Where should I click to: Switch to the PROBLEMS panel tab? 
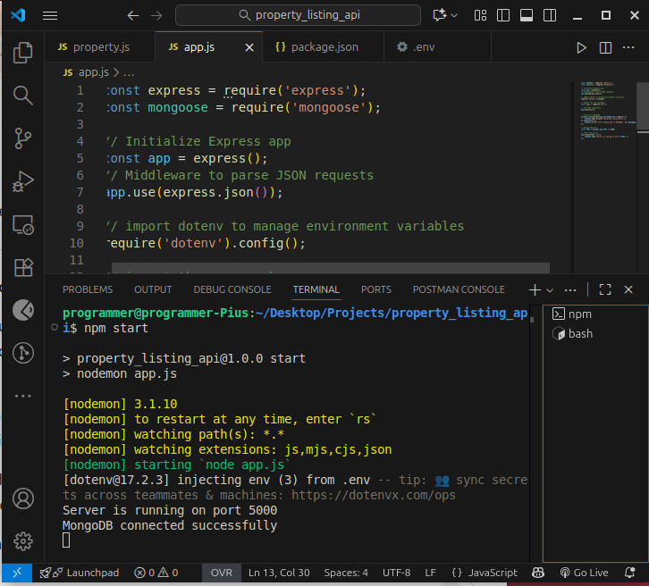(x=88, y=289)
